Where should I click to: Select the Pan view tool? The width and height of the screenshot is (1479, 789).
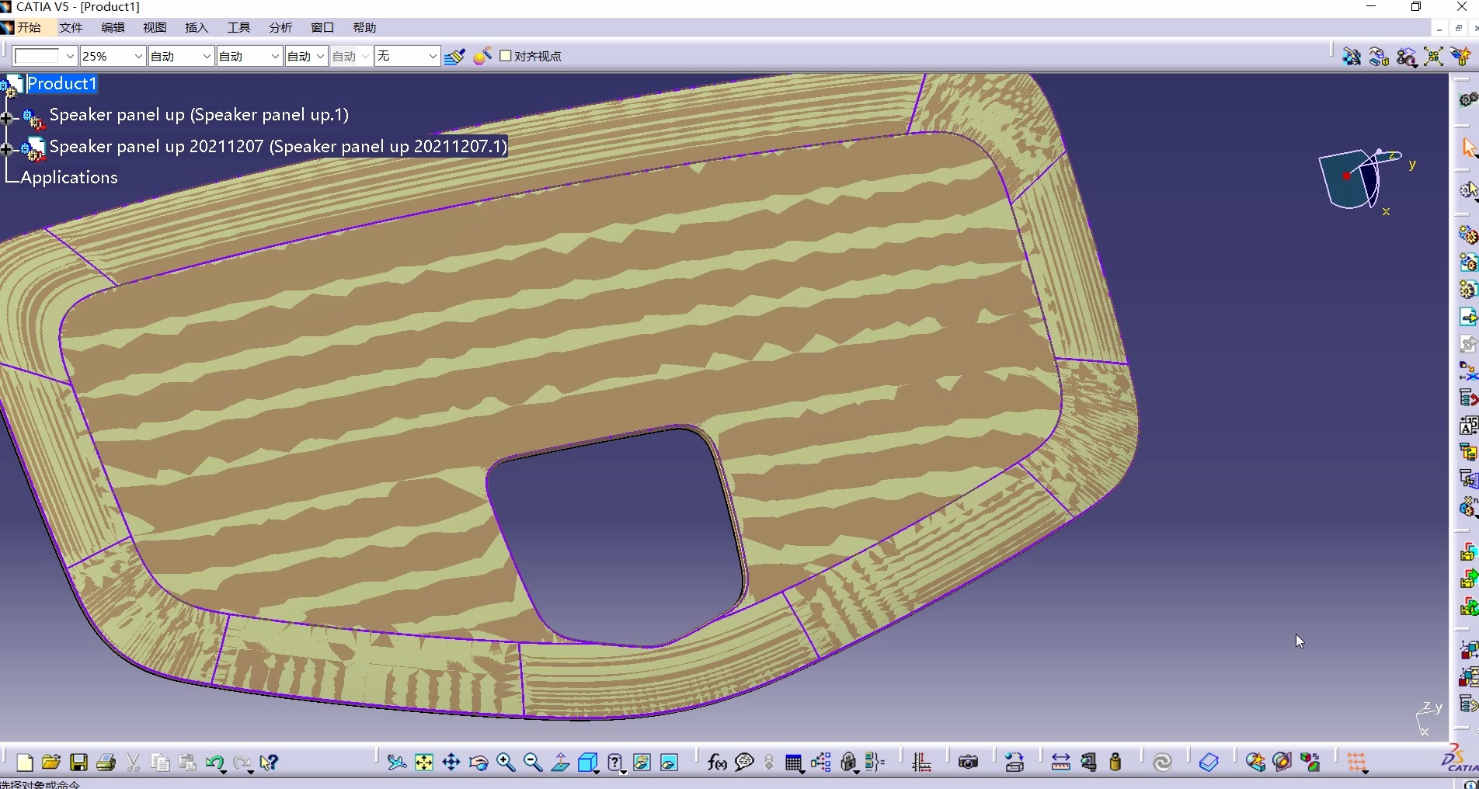(451, 763)
